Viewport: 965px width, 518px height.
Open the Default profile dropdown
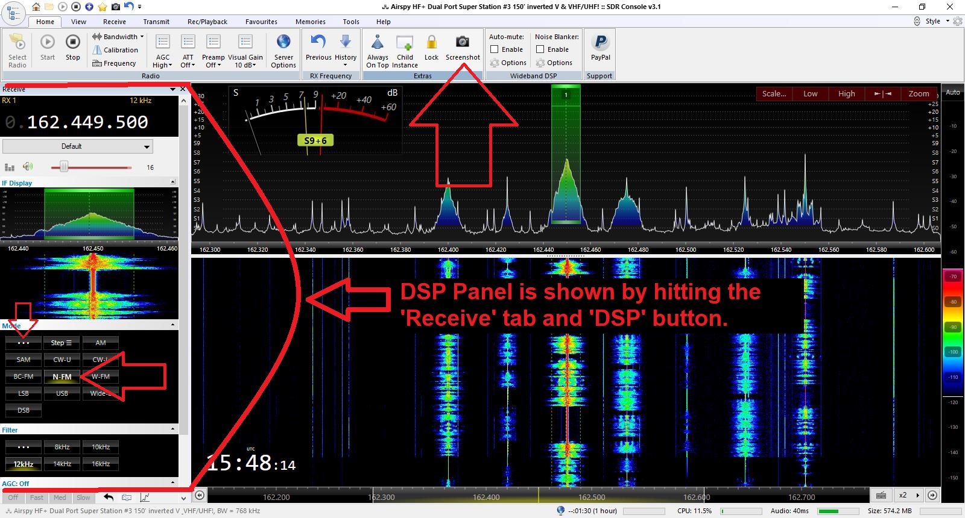coord(78,146)
